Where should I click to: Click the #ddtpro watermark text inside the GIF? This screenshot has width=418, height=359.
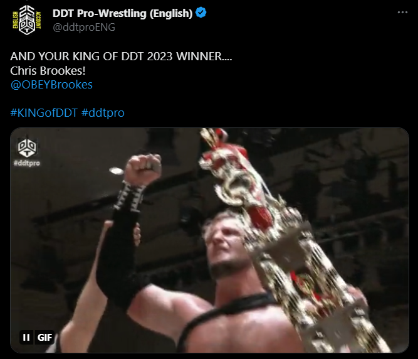pyautogui.click(x=27, y=163)
